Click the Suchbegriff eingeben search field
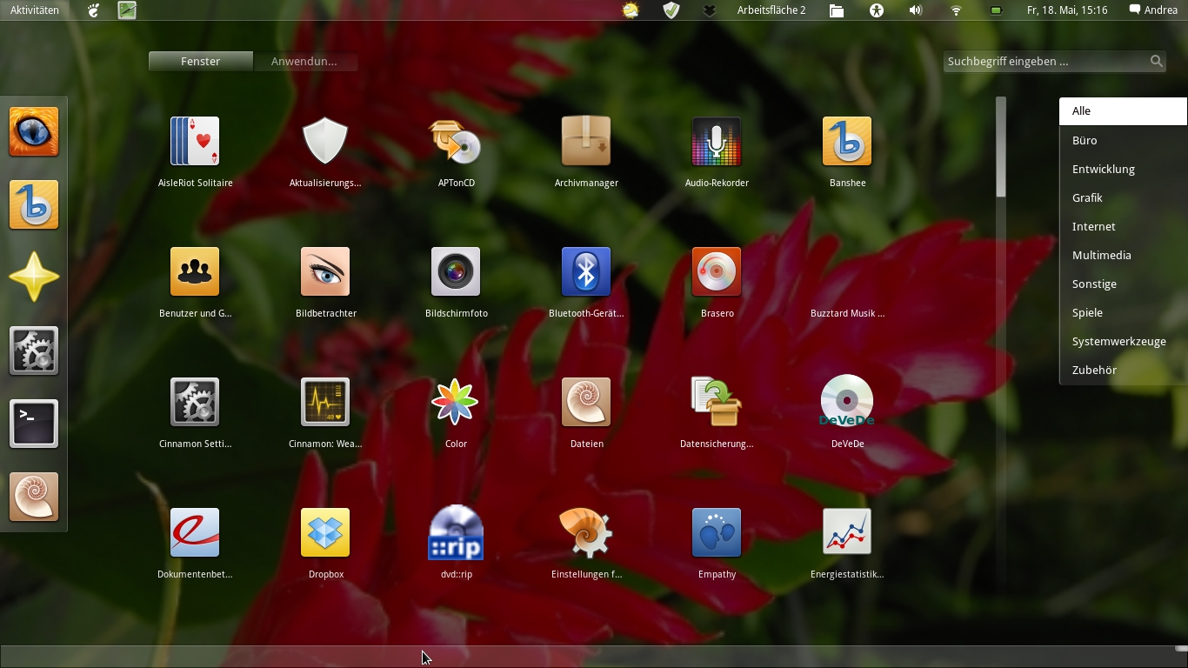Screen dimensions: 1188x668 coord(1055,61)
